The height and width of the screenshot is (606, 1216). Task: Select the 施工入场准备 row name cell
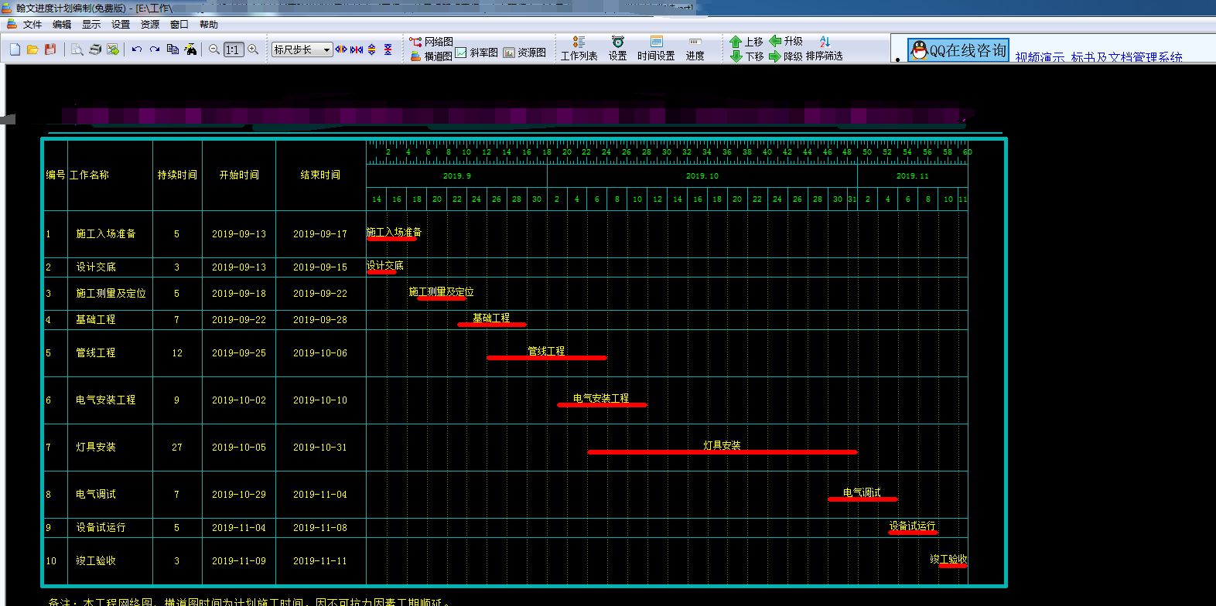coord(110,233)
